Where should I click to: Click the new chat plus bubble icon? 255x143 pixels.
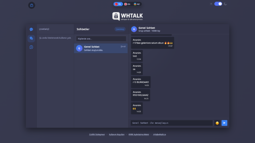[31, 47]
